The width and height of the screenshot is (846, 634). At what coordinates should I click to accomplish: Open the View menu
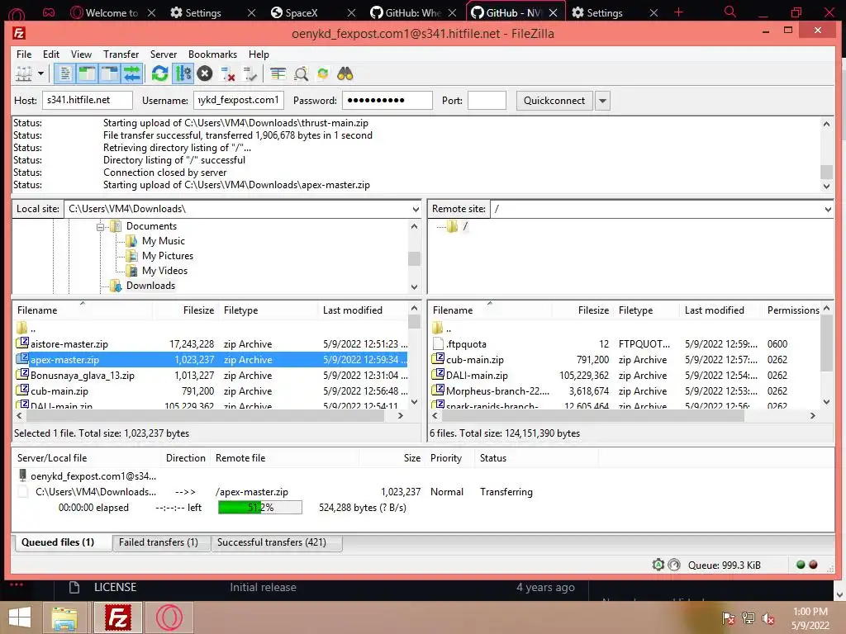(x=81, y=54)
